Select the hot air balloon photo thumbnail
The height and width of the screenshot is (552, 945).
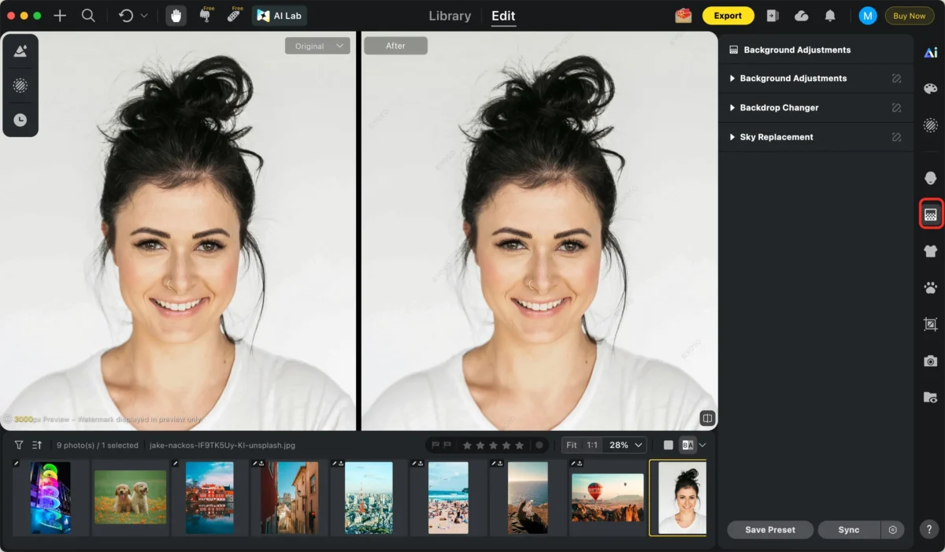[x=606, y=498]
